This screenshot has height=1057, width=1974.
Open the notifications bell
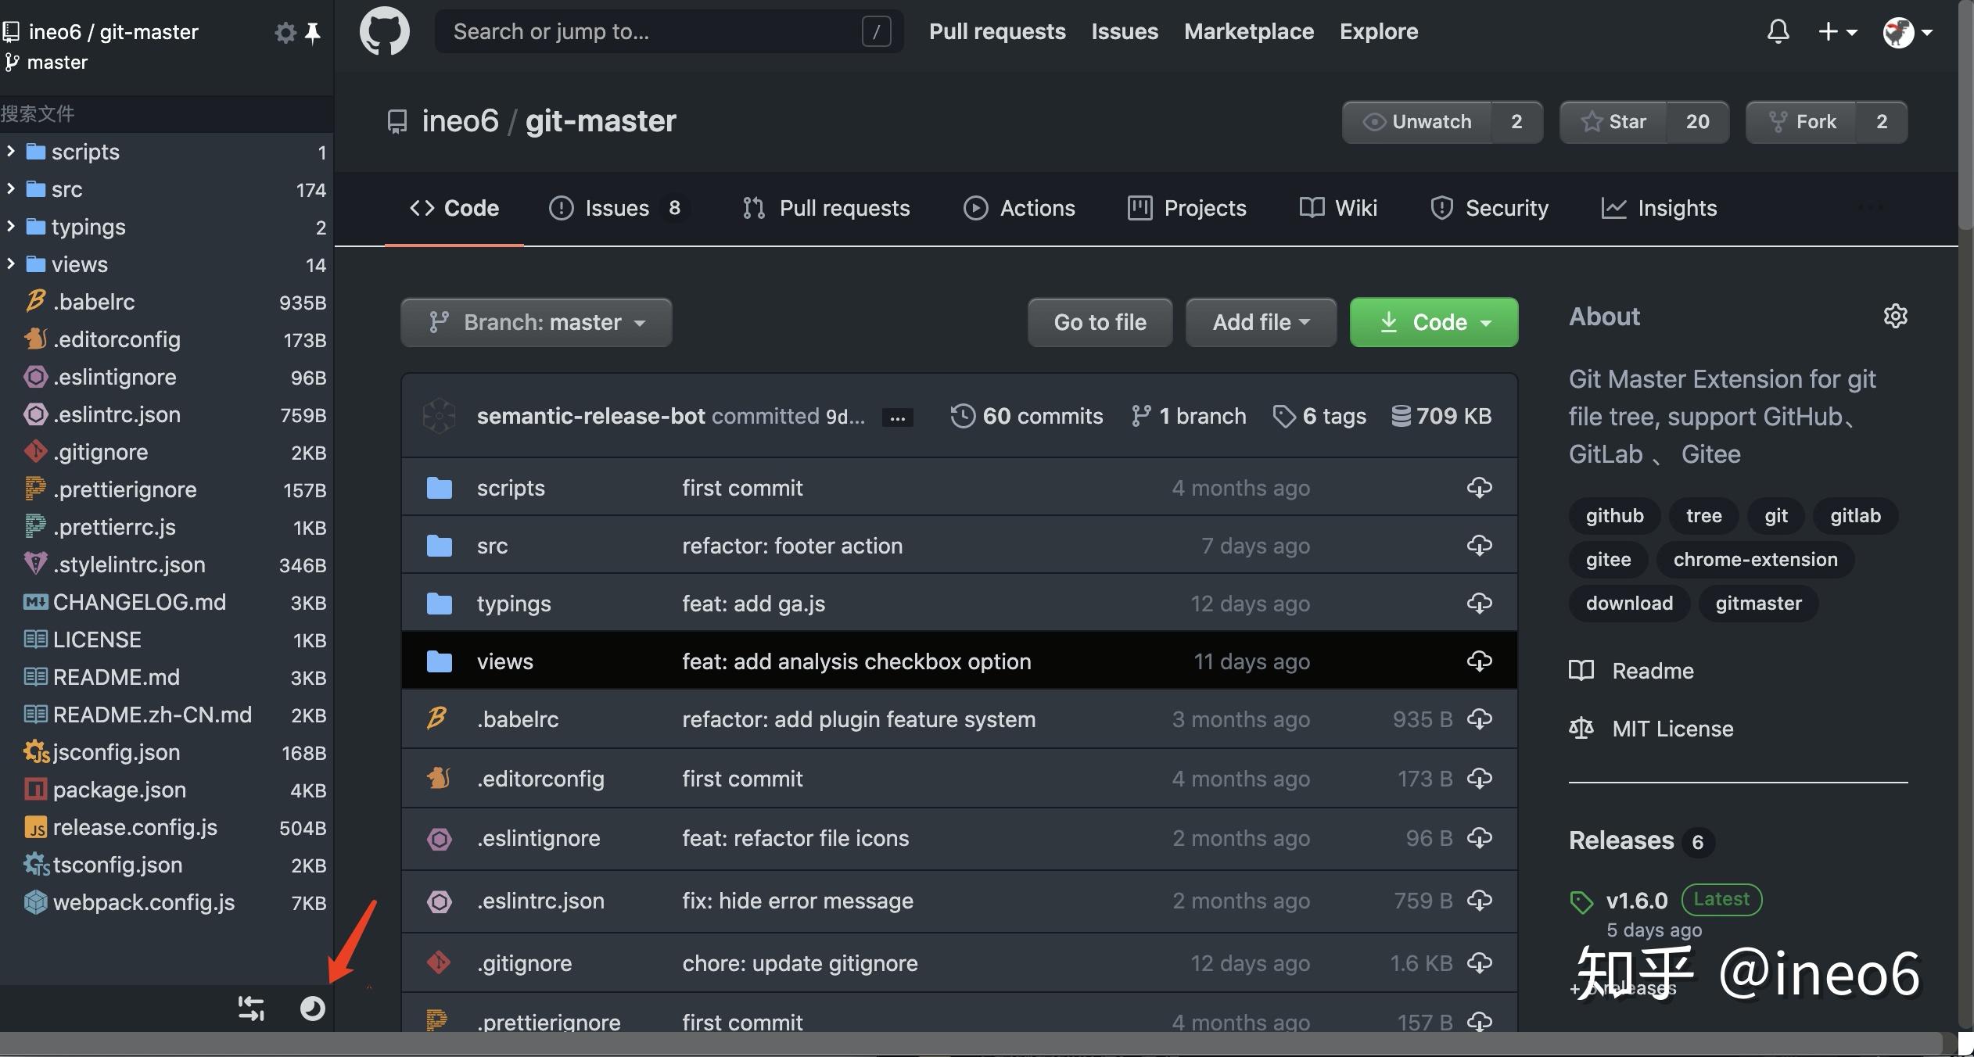(x=1777, y=30)
